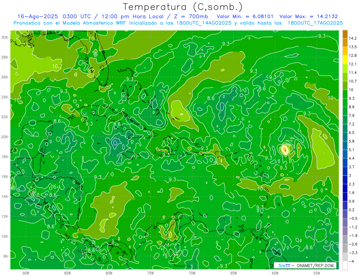Click the 85W longitude axis label
The height and width of the screenshot is (277, 359).
pyautogui.click(x=67, y=273)
